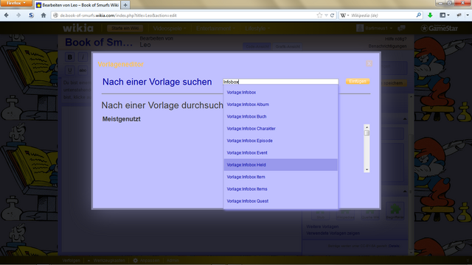The height and width of the screenshot is (265, 472).
Task: Bookmark page with star icon
Action: tap(319, 15)
